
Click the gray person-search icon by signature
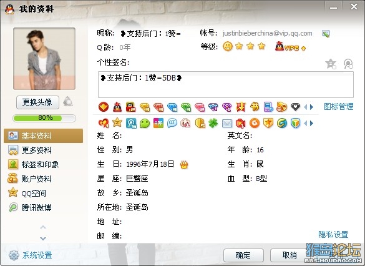pos(348,64)
